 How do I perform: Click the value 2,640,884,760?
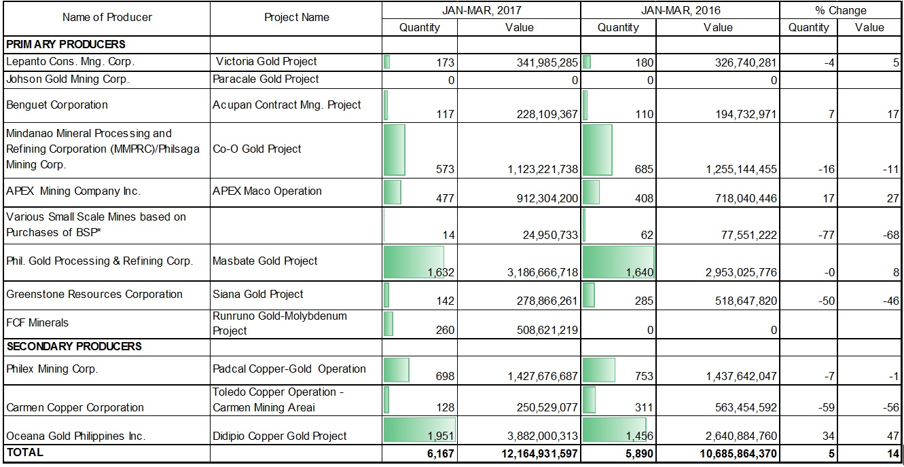pos(742,436)
